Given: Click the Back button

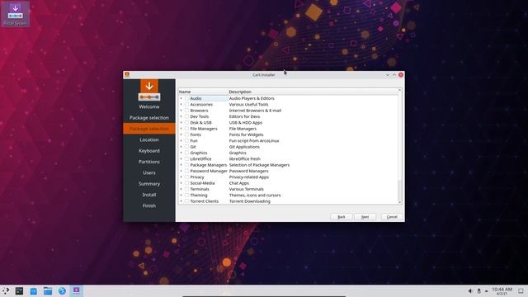Looking at the screenshot, I should (342, 217).
